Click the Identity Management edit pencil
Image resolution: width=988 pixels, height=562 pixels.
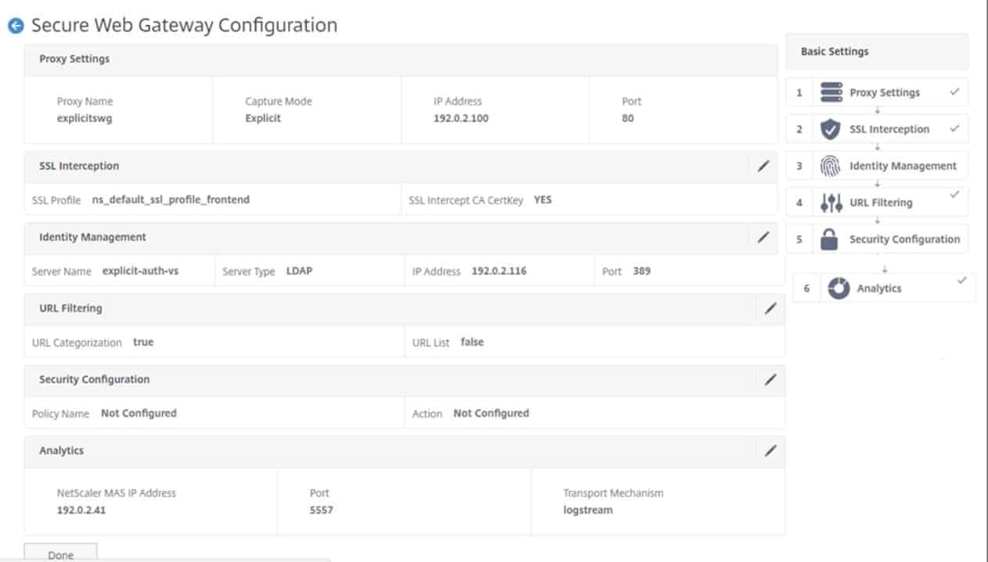click(x=763, y=237)
